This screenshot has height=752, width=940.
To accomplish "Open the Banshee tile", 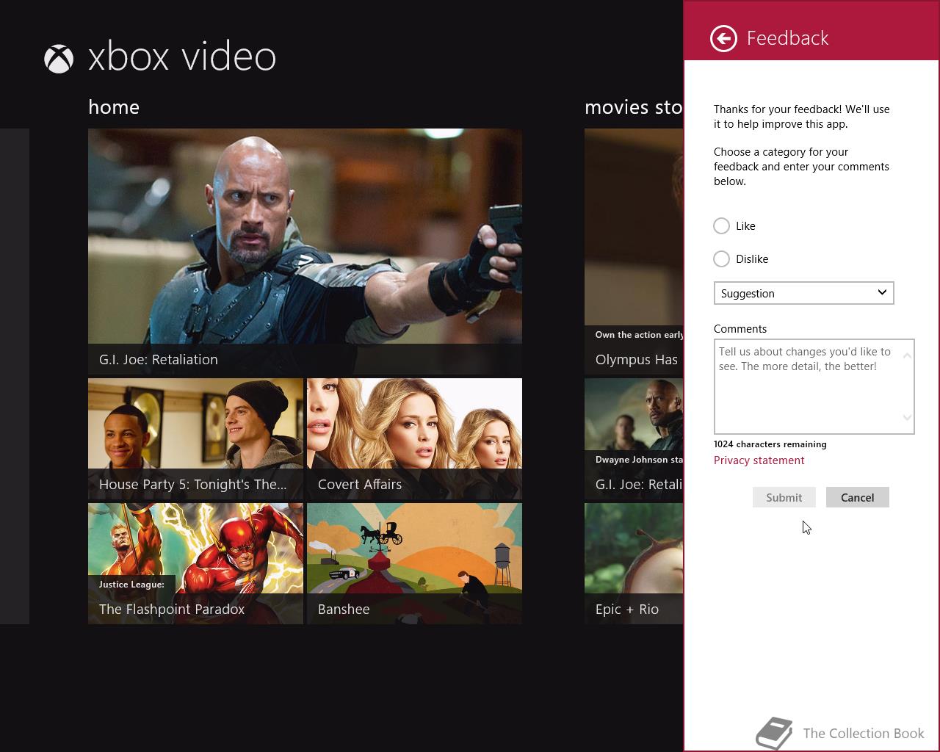I will point(414,564).
